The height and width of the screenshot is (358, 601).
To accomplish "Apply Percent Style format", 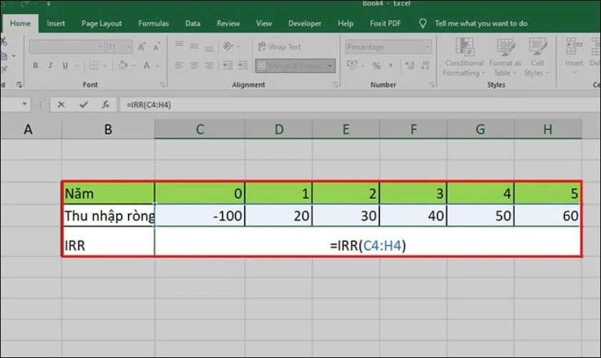I will point(376,66).
